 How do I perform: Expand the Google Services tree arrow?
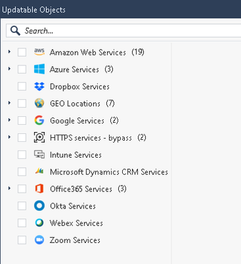click(x=9, y=120)
